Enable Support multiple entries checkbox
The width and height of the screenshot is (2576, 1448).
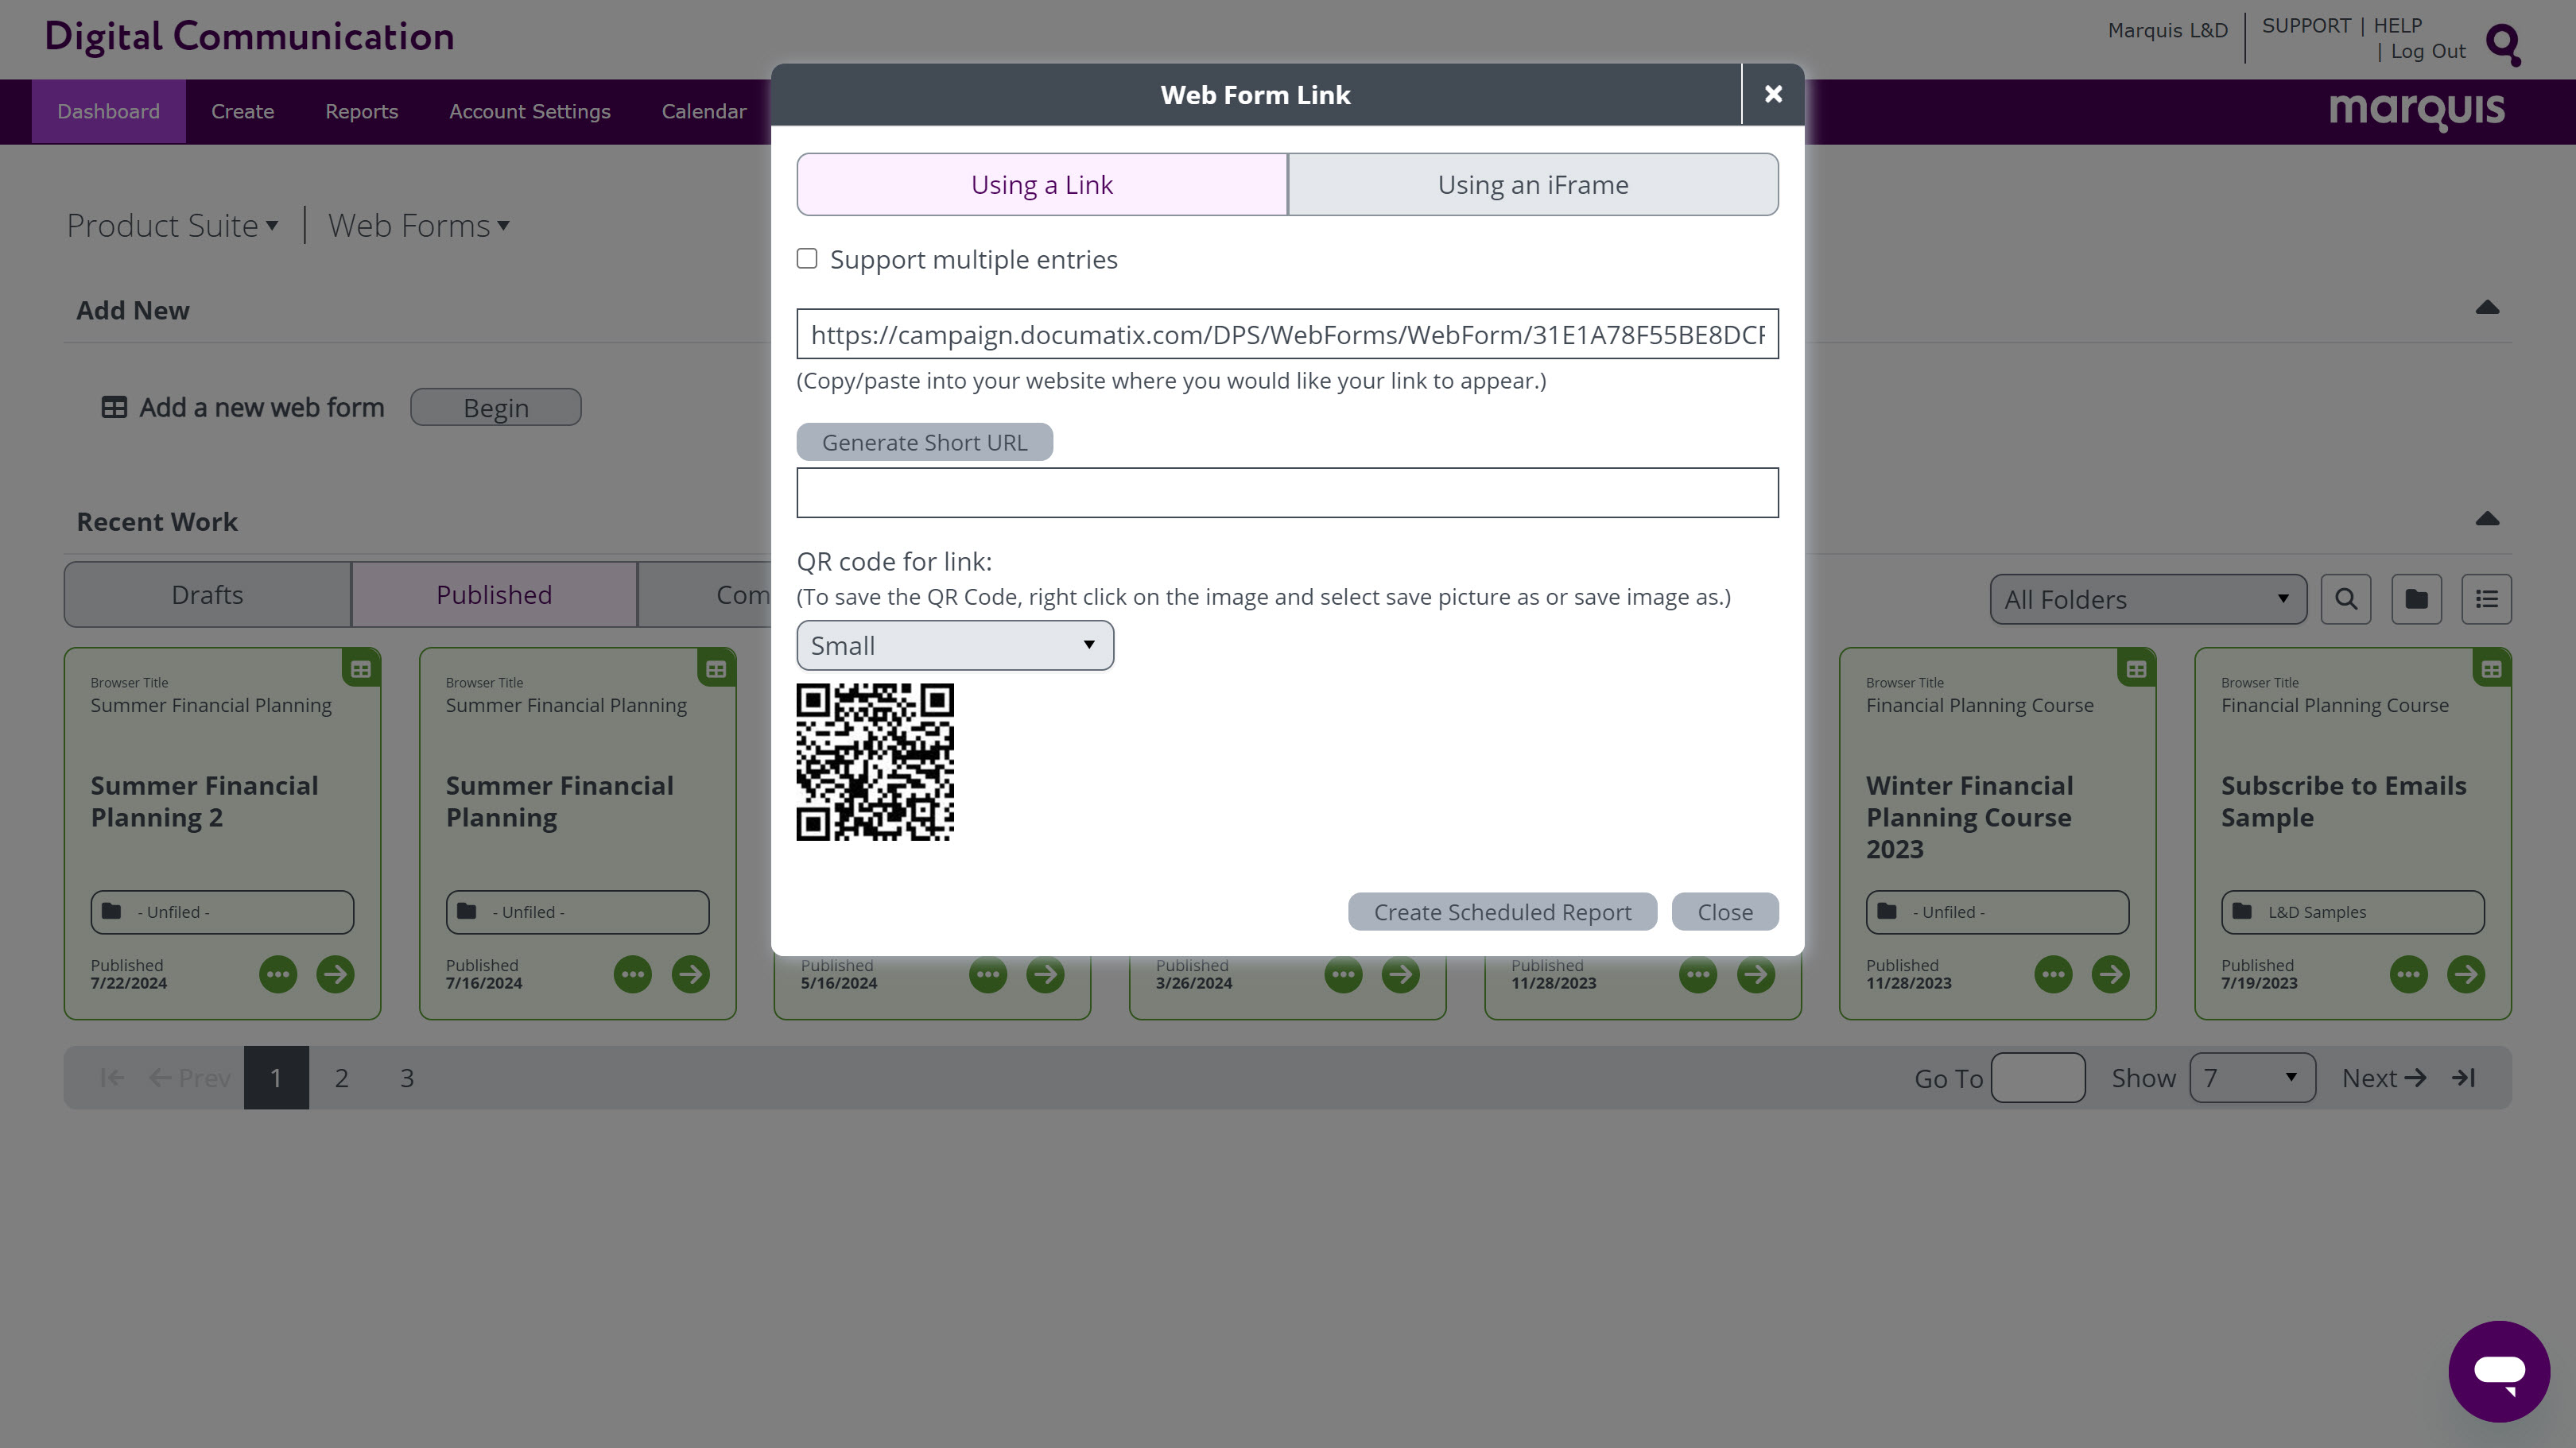pos(807,259)
